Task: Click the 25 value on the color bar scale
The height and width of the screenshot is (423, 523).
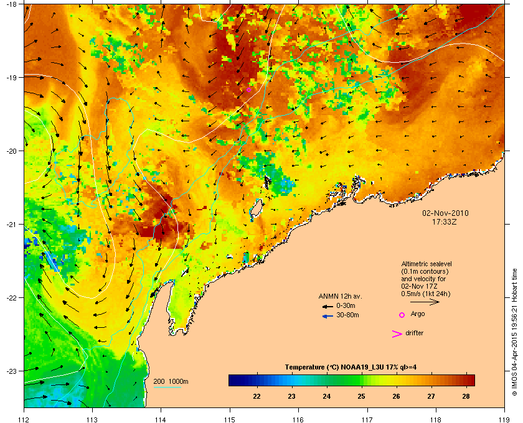Action: [361, 396]
